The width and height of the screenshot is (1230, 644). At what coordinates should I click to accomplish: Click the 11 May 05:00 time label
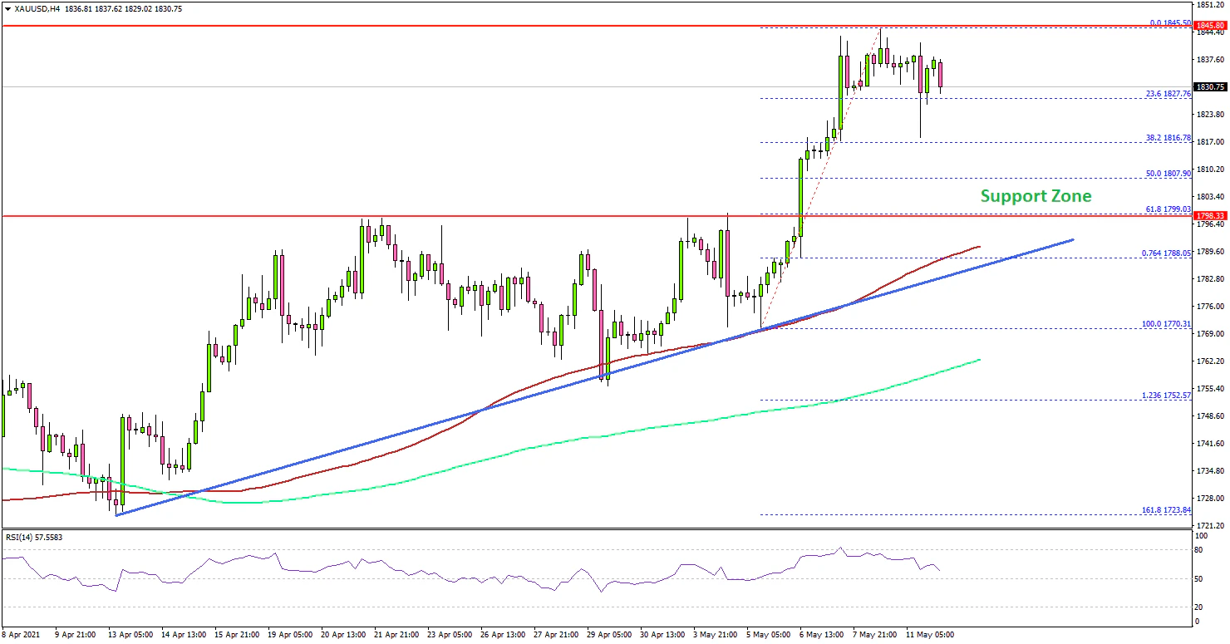930,634
